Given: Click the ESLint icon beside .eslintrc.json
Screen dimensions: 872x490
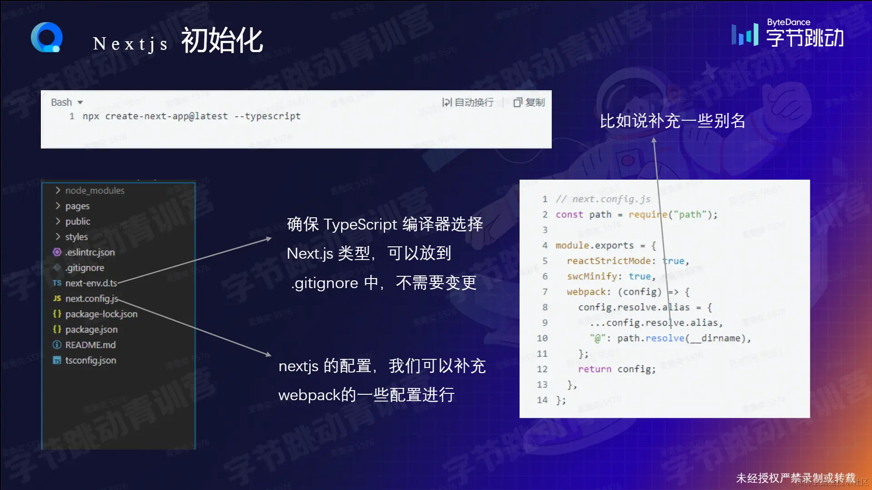Looking at the screenshot, I should click(57, 252).
